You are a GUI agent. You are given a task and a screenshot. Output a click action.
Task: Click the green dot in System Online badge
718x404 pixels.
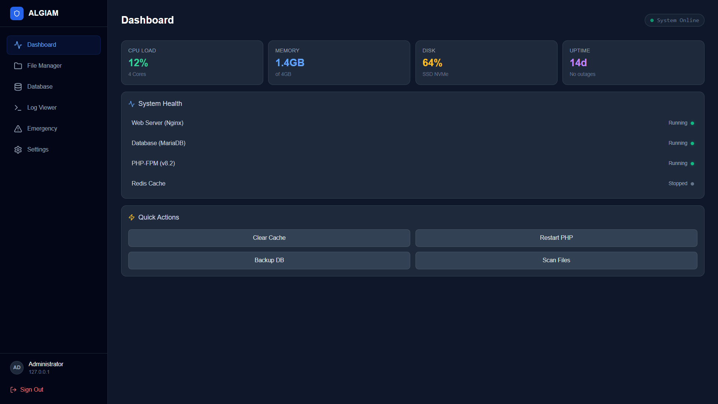(653, 20)
